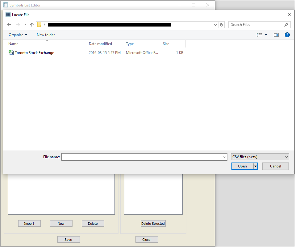The width and height of the screenshot is (295, 247).
Task: Click the change view layout icon
Action: point(259,35)
